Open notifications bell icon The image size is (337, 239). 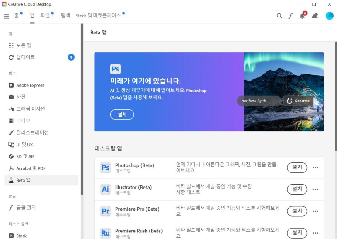click(302, 16)
